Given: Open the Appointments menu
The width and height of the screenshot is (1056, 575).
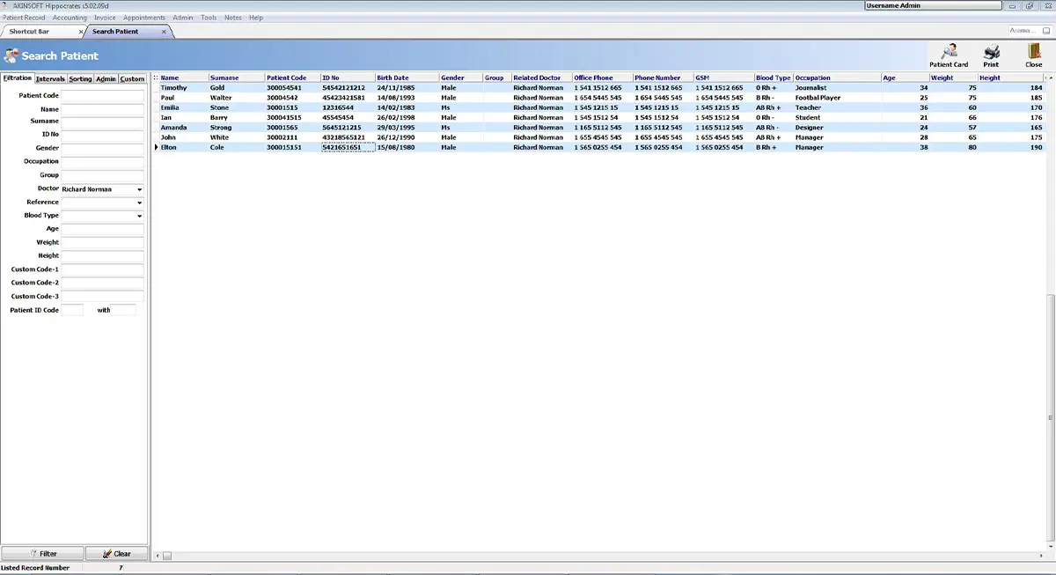Looking at the screenshot, I should [x=144, y=18].
